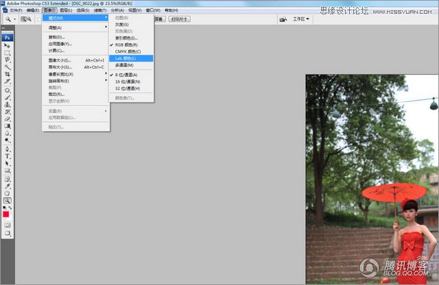Toggle Quick Mask mode icon
This screenshot has height=285, width=439.
coord(8,225)
